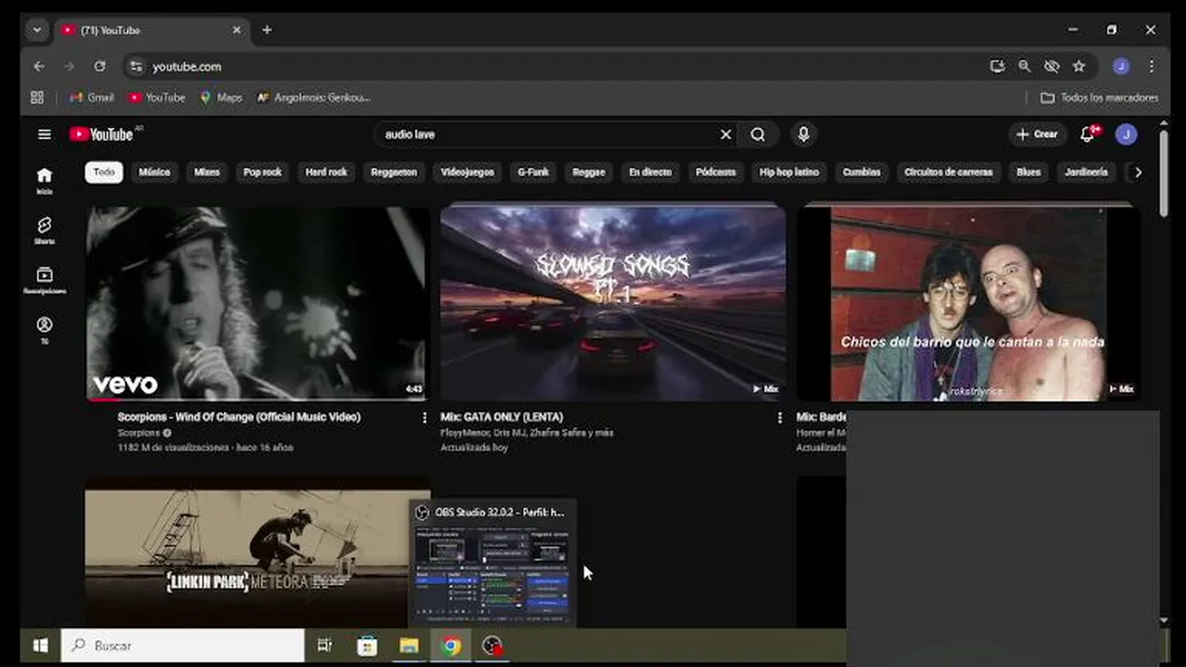The height and width of the screenshot is (667, 1186).
Task: Open the YouTube account avatar menu
Action: click(x=1126, y=134)
